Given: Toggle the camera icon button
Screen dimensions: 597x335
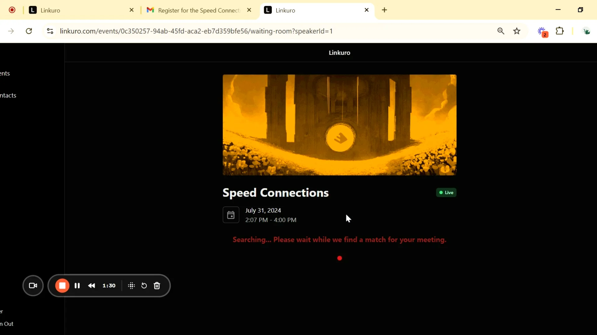Looking at the screenshot, I should (x=33, y=286).
